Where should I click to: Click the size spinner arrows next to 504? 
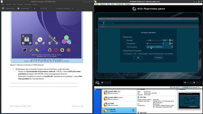click(x=170, y=40)
